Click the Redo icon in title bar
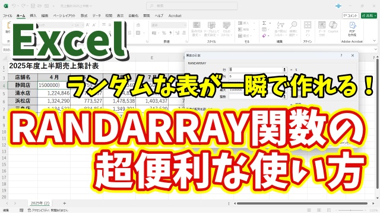The width and height of the screenshot is (380, 213). coord(24,6)
